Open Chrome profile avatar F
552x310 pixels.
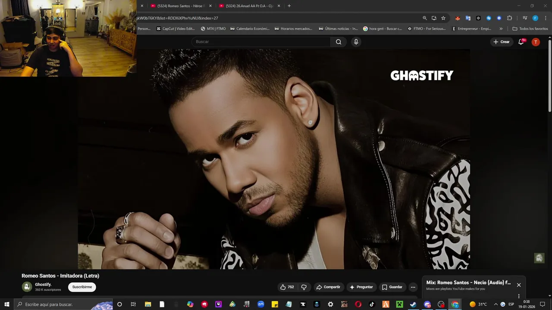pyautogui.click(x=535, y=18)
